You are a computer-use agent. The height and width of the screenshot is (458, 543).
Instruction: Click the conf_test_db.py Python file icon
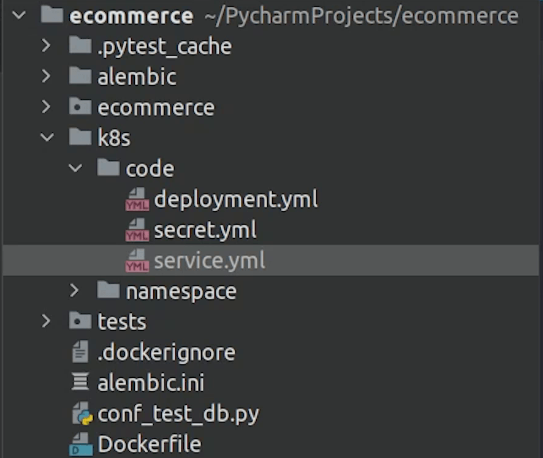[x=82, y=414]
